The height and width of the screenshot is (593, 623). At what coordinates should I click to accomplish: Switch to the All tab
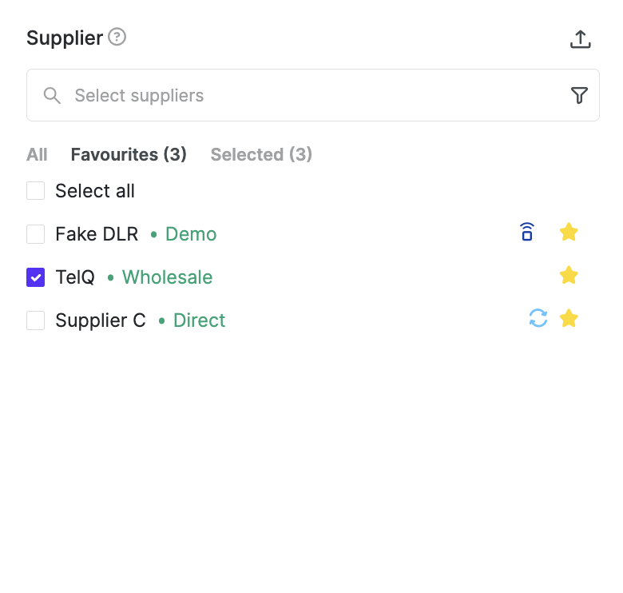click(x=37, y=154)
